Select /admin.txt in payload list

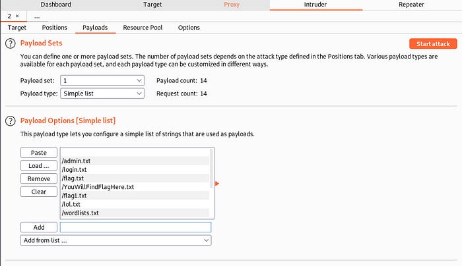tap(135, 161)
